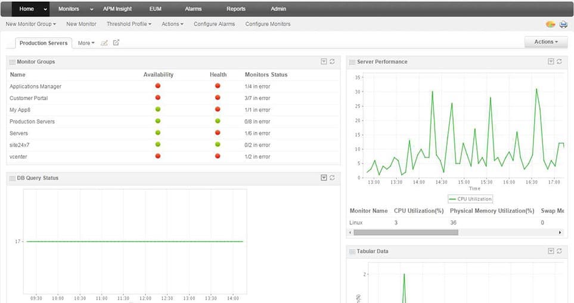Viewport: 574px width, 303px height.
Task: Expand the Monitors menu arrow
Action: [x=92, y=9]
